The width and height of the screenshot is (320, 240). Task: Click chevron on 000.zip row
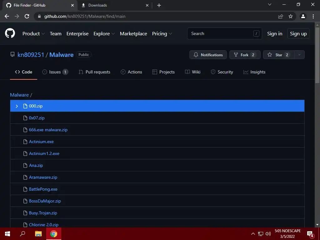(17, 106)
